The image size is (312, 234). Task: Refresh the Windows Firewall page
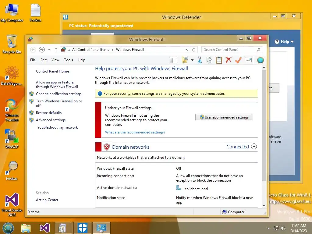point(193,50)
